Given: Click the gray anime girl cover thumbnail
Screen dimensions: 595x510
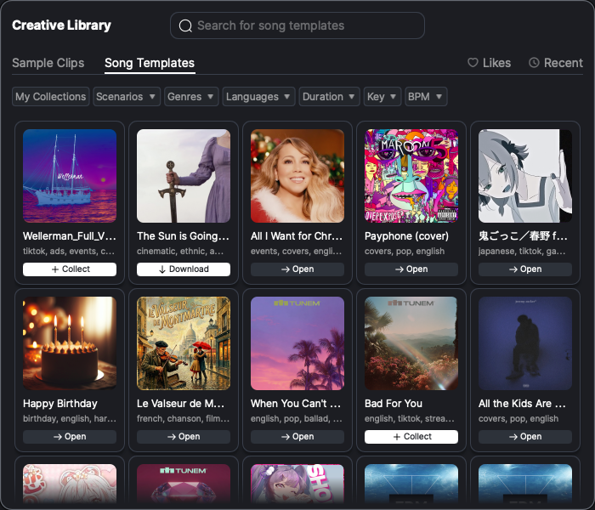Looking at the screenshot, I should [525, 176].
